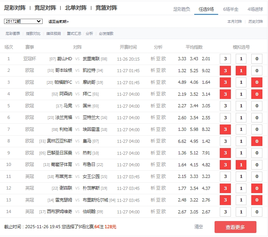
Task: Click team name 巴黎圣日耳曼 in match 9
Action: [60, 153]
